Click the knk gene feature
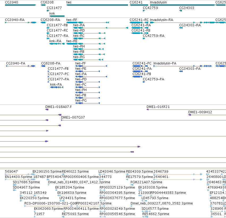The image size is (226, 218). pyautogui.click(x=57, y=16)
